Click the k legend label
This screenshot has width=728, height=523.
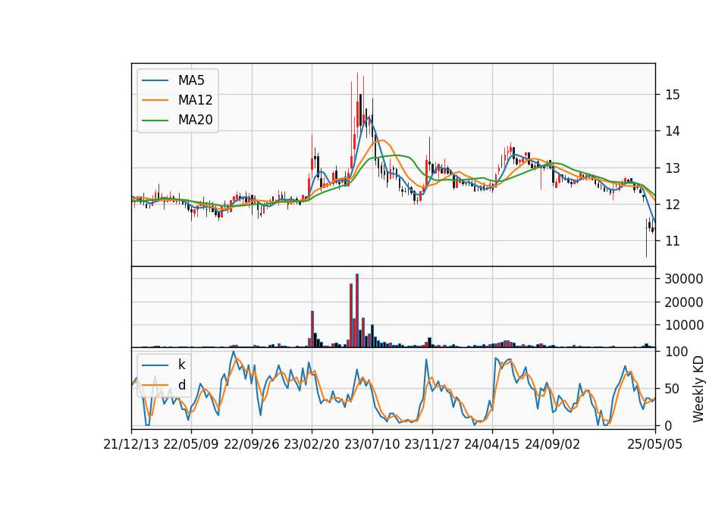(181, 365)
